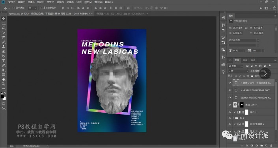
Task: Open the Filter menu (滤镜)
Action: click(x=70, y=2)
